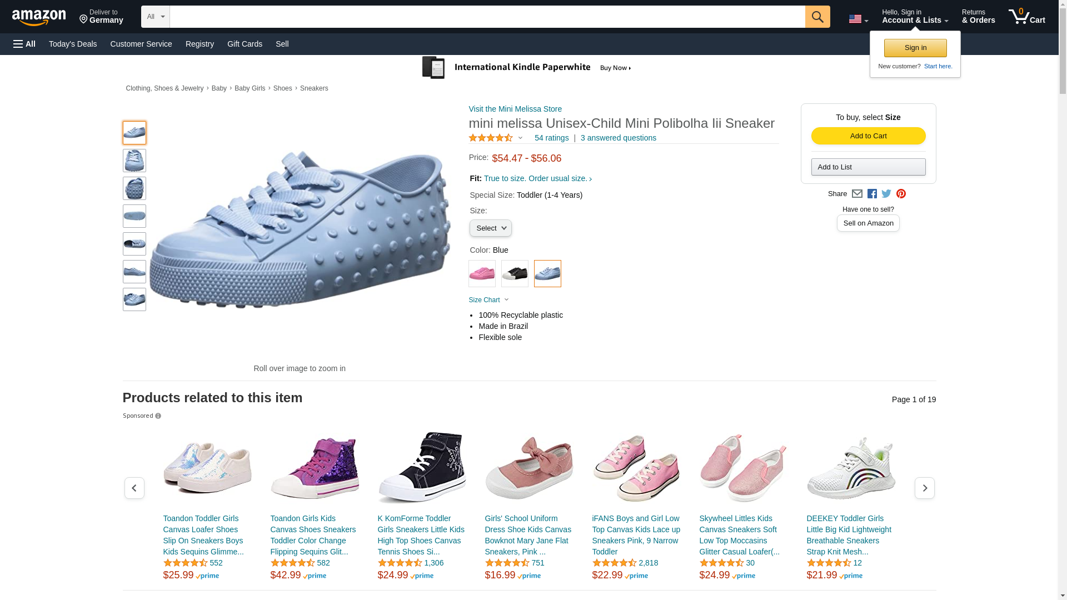
Task: Share via Facebook icon
Action: [x=872, y=194]
